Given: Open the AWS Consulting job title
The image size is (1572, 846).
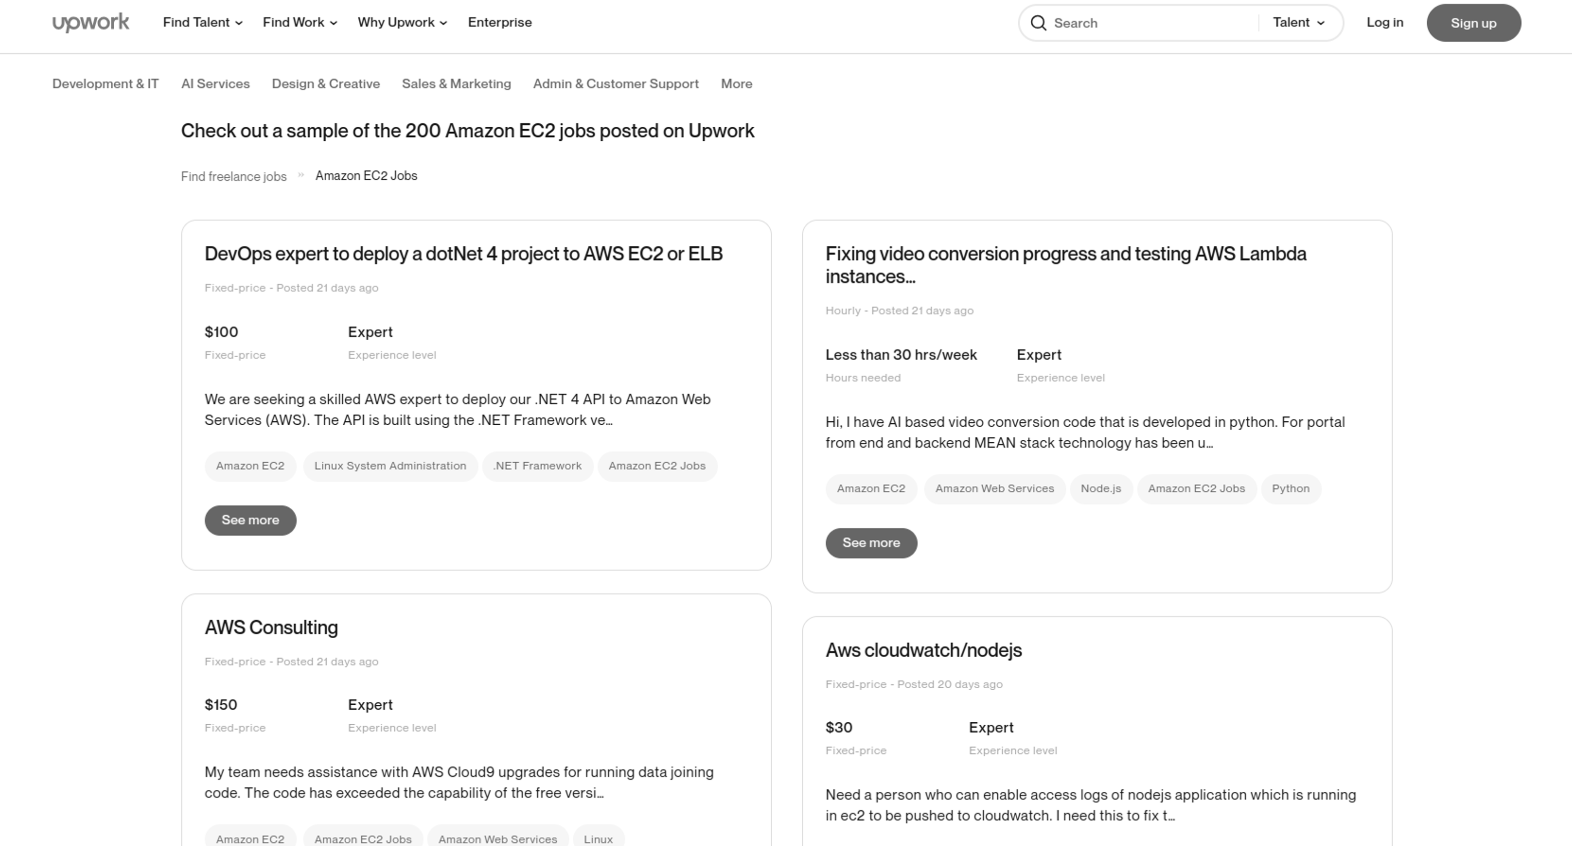Looking at the screenshot, I should (270, 627).
